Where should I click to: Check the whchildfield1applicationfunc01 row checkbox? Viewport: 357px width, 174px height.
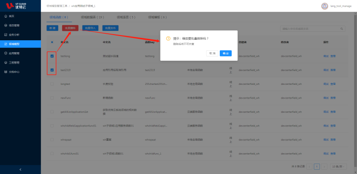[x=52, y=126]
